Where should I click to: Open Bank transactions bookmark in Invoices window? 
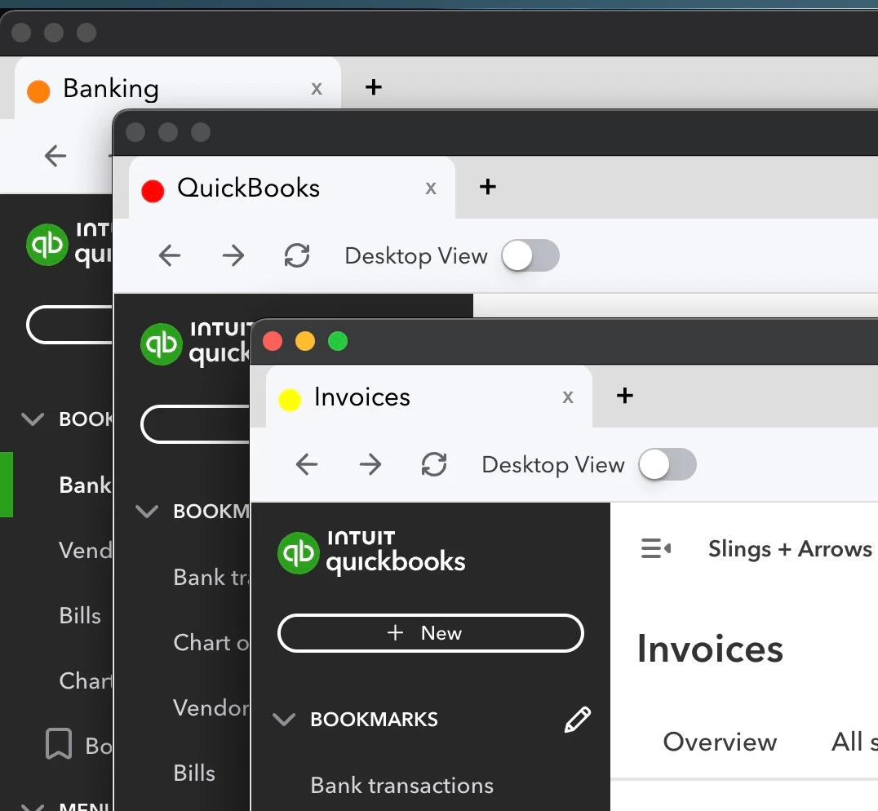click(402, 785)
